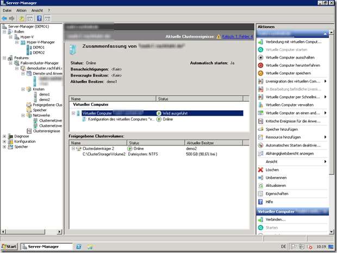Click the orange Virtuelle Computer speichern icon
The width and height of the screenshot is (337, 253).
coord(260,73)
